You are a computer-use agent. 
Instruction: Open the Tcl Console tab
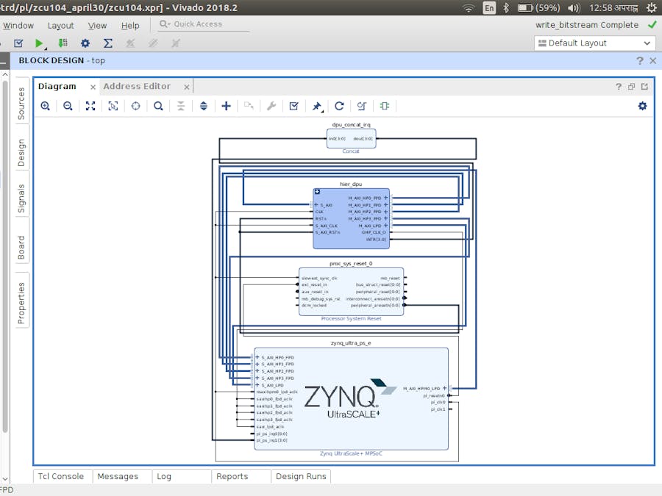(63, 476)
